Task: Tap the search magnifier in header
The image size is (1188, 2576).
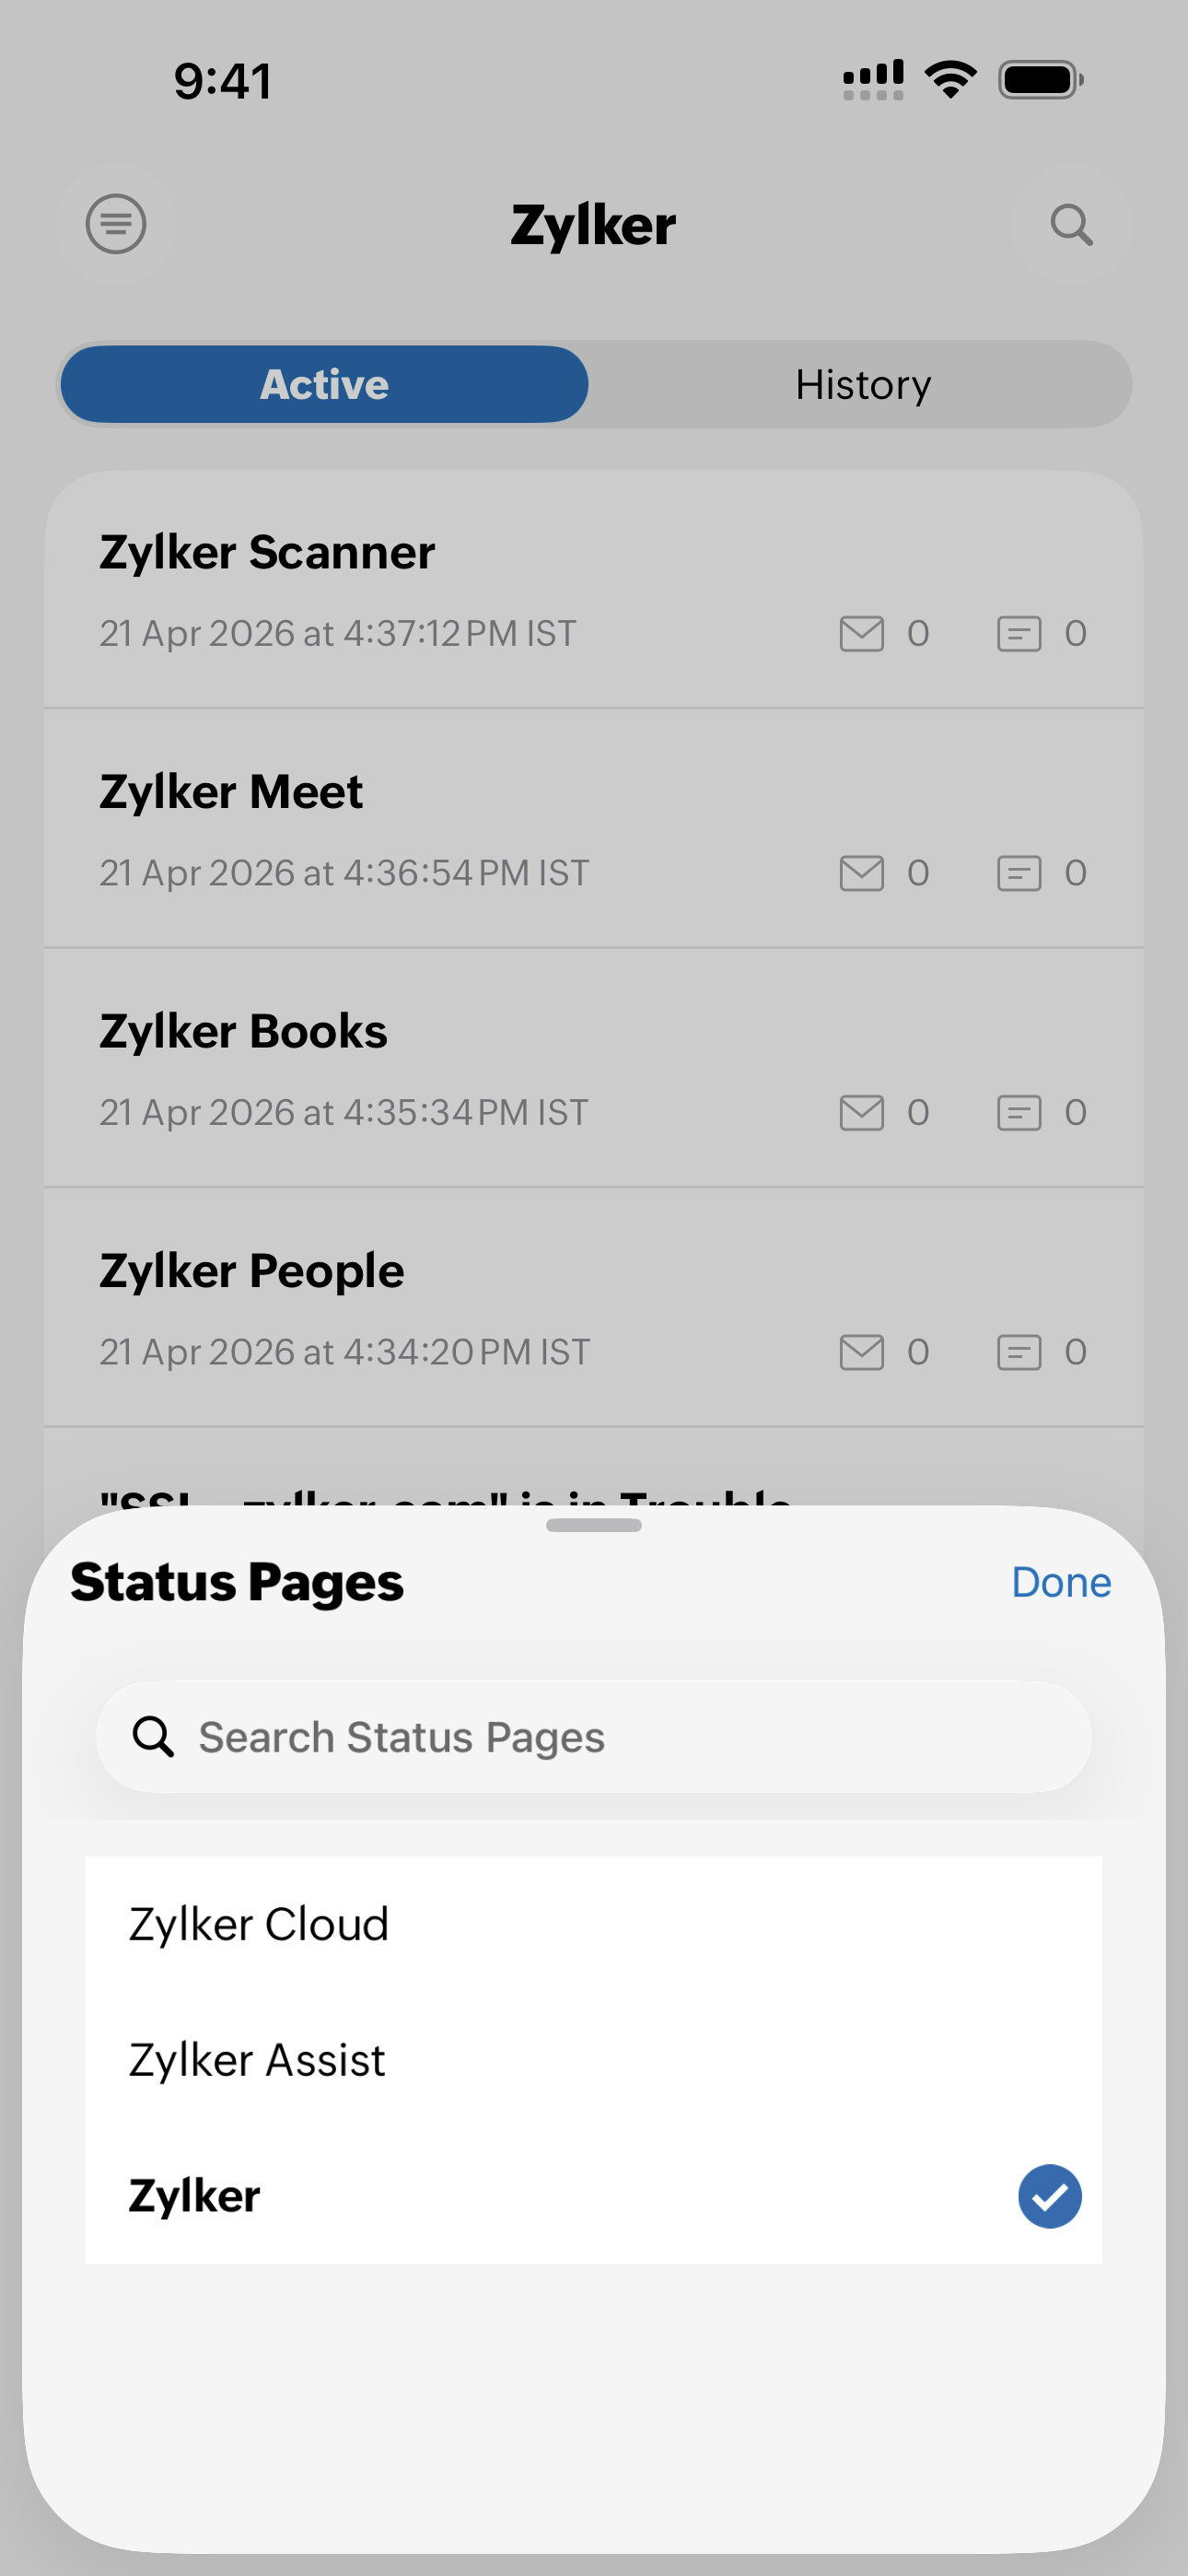Action: pyautogui.click(x=1070, y=224)
